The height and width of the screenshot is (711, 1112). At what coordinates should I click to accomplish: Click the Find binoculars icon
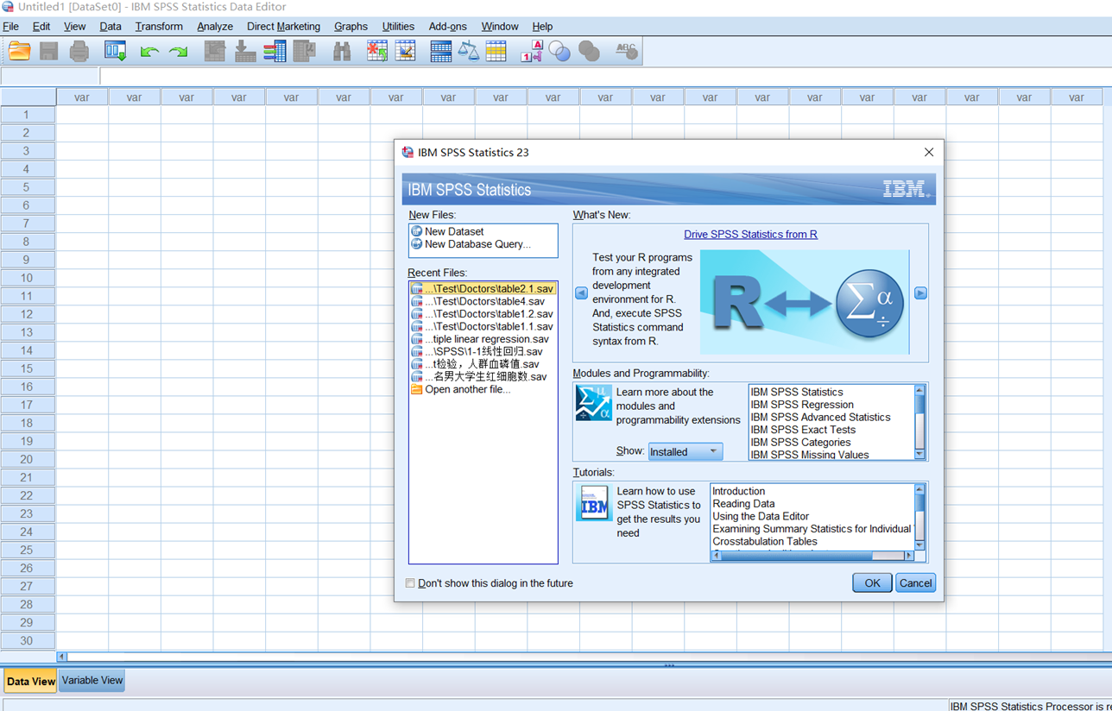342,52
